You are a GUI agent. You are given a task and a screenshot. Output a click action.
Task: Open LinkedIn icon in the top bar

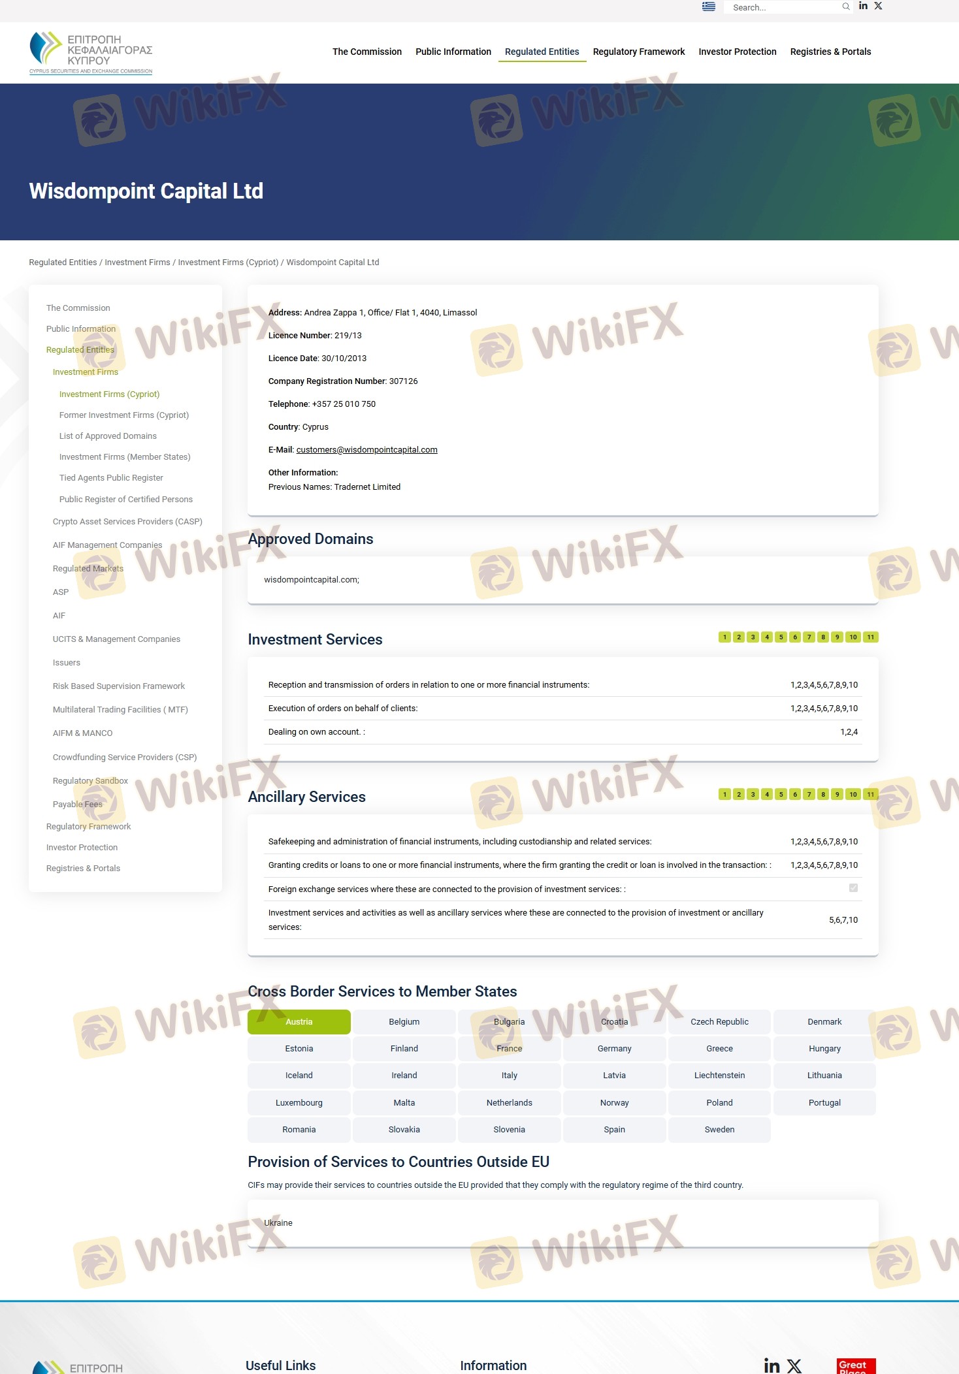[x=863, y=6]
